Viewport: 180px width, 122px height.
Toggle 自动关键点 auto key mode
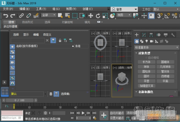tap(117, 113)
